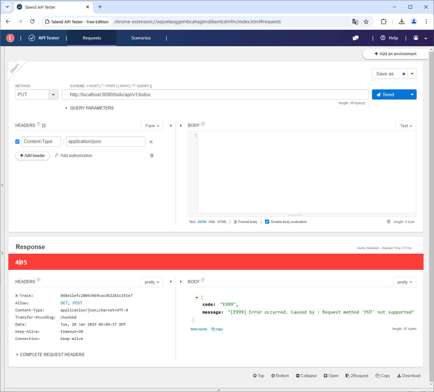Copy response body using copy link

pyautogui.click(x=217, y=329)
